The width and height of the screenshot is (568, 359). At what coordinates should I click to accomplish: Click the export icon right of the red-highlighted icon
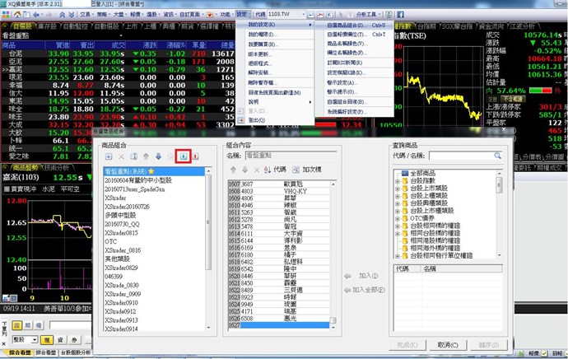pyautogui.click(x=196, y=156)
